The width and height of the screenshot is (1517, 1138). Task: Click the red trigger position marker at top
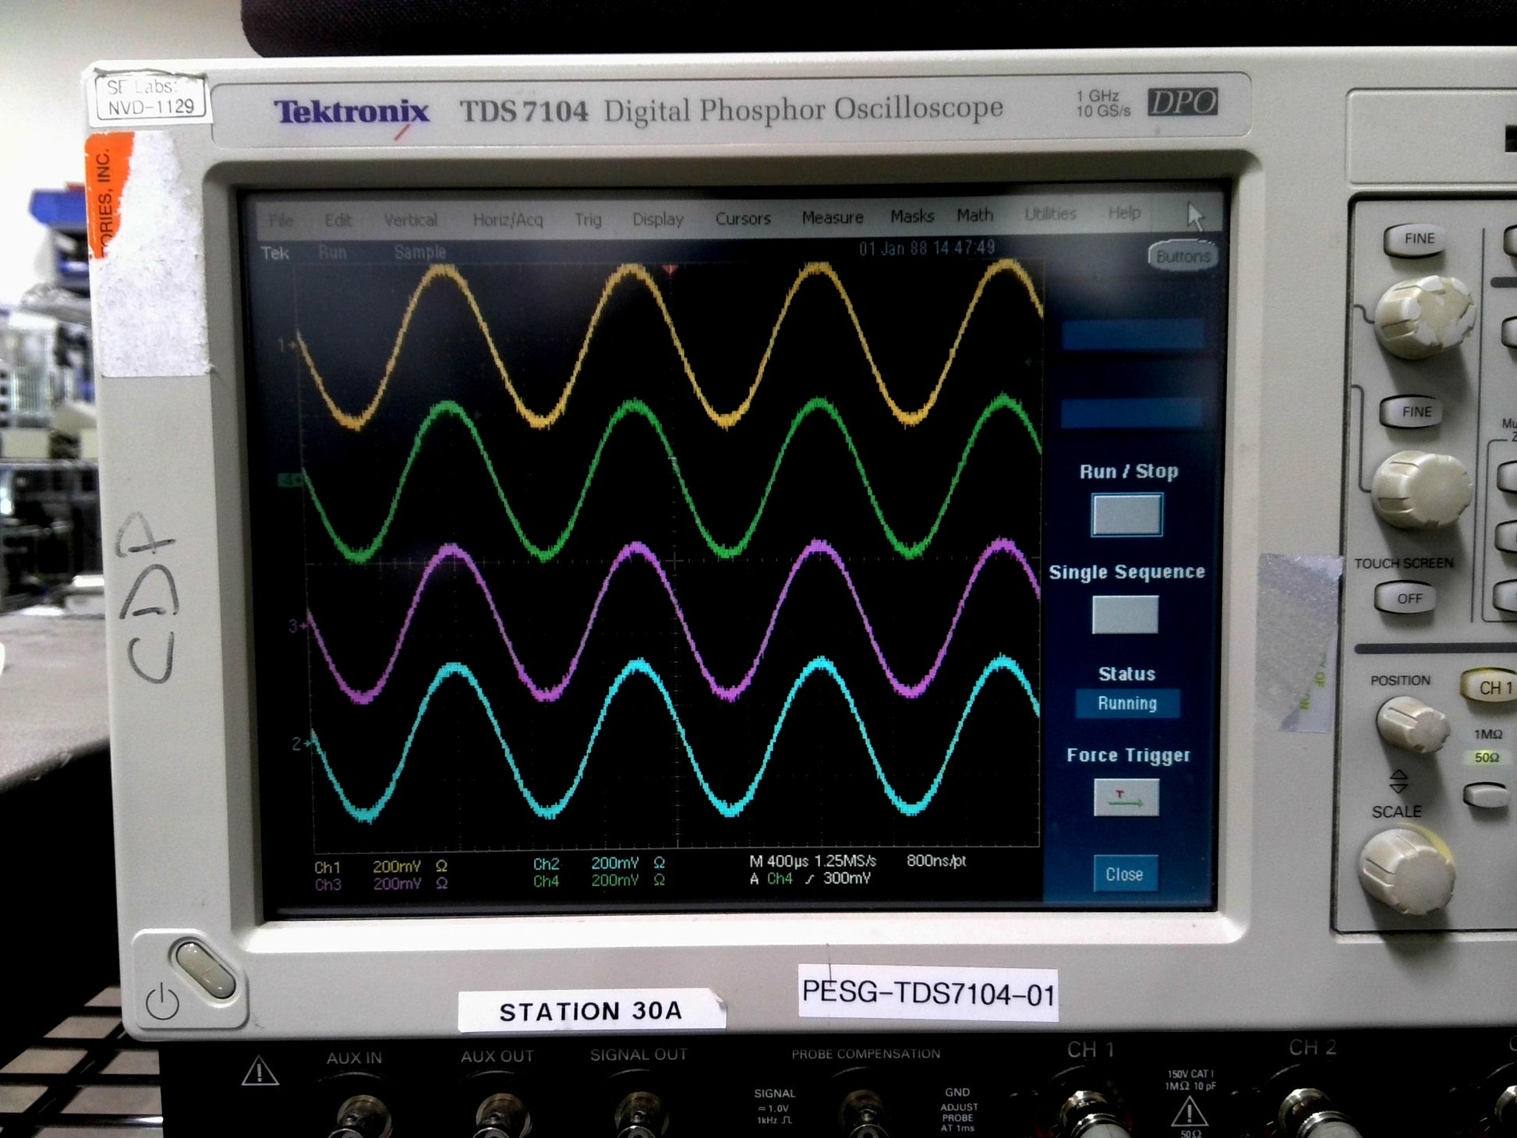(670, 270)
